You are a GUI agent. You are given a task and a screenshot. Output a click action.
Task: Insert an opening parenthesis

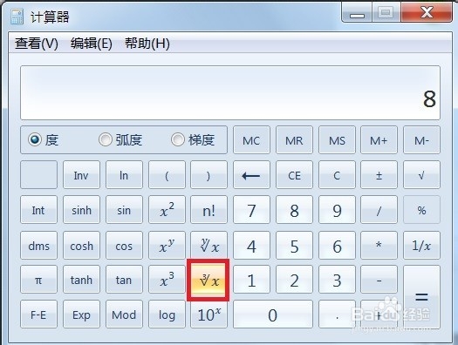point(167,175)
